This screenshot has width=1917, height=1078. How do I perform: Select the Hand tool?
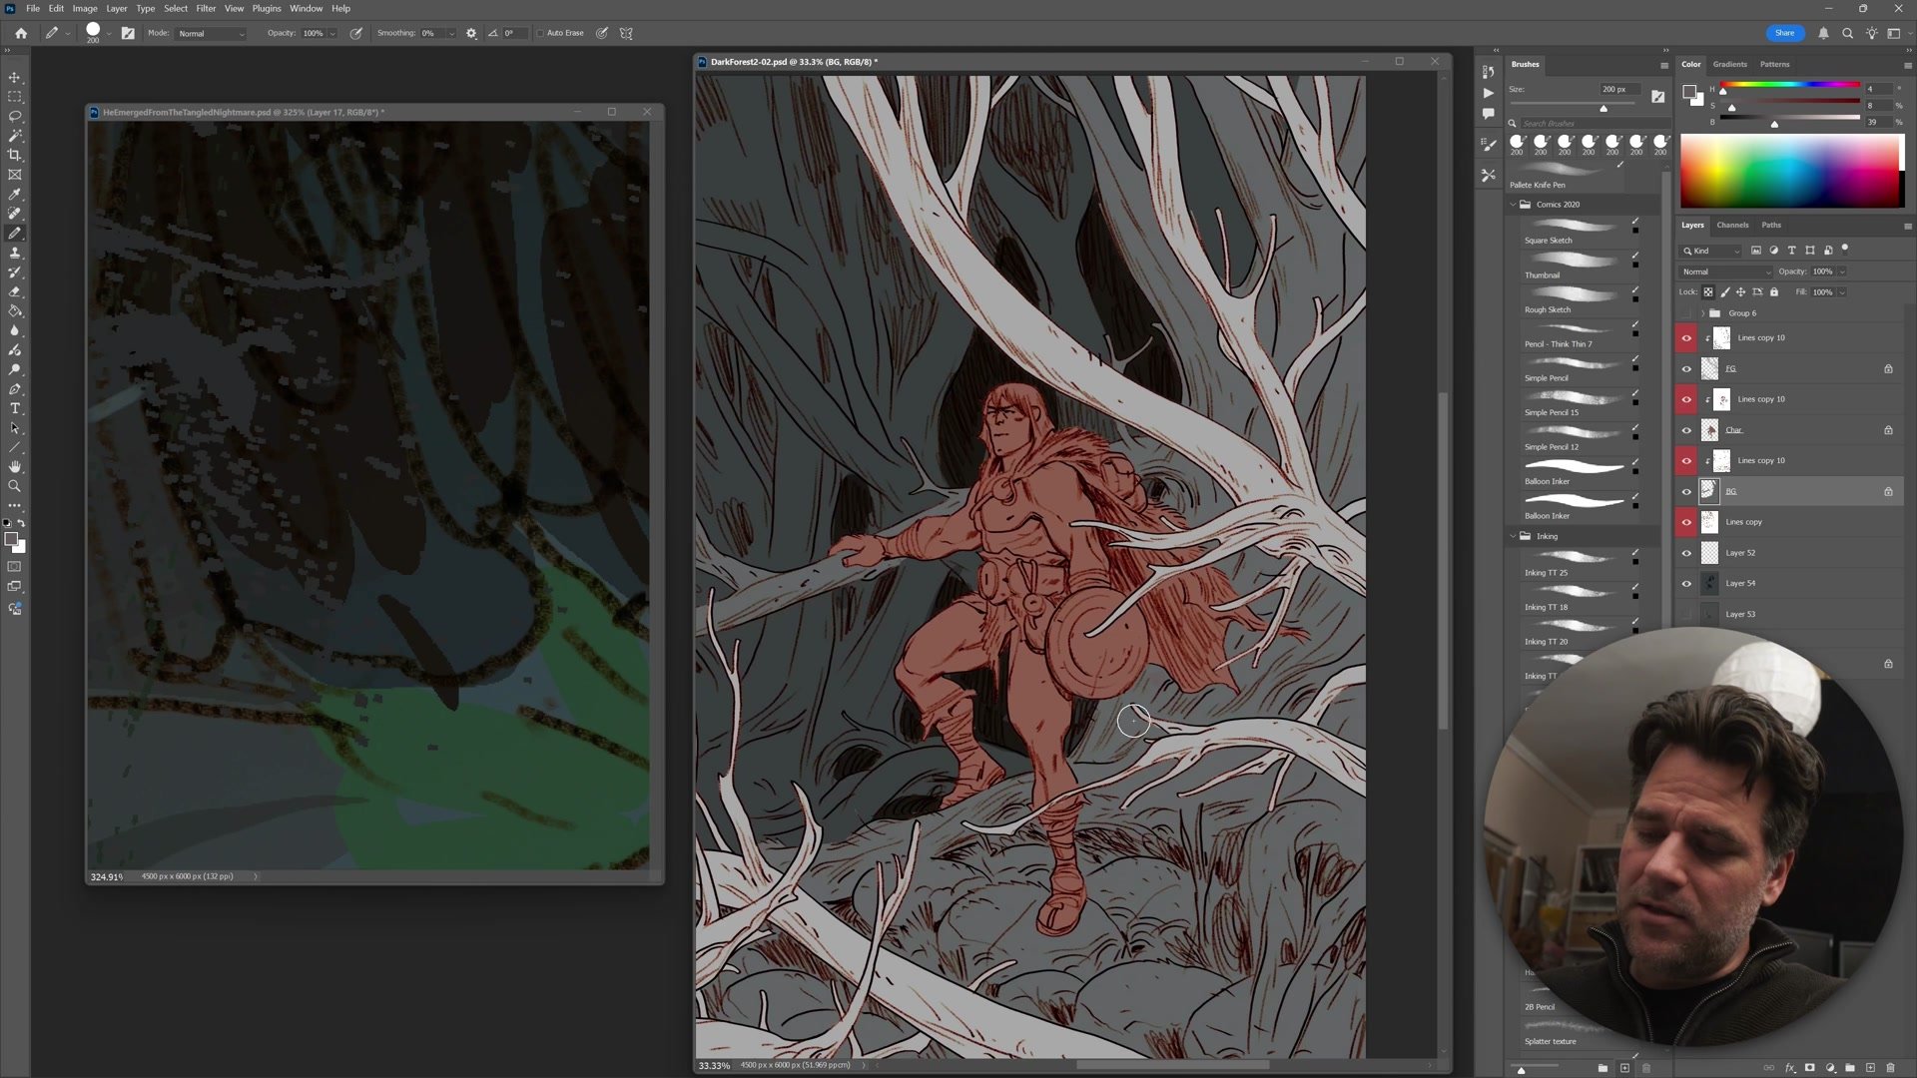tap(14, 466)
